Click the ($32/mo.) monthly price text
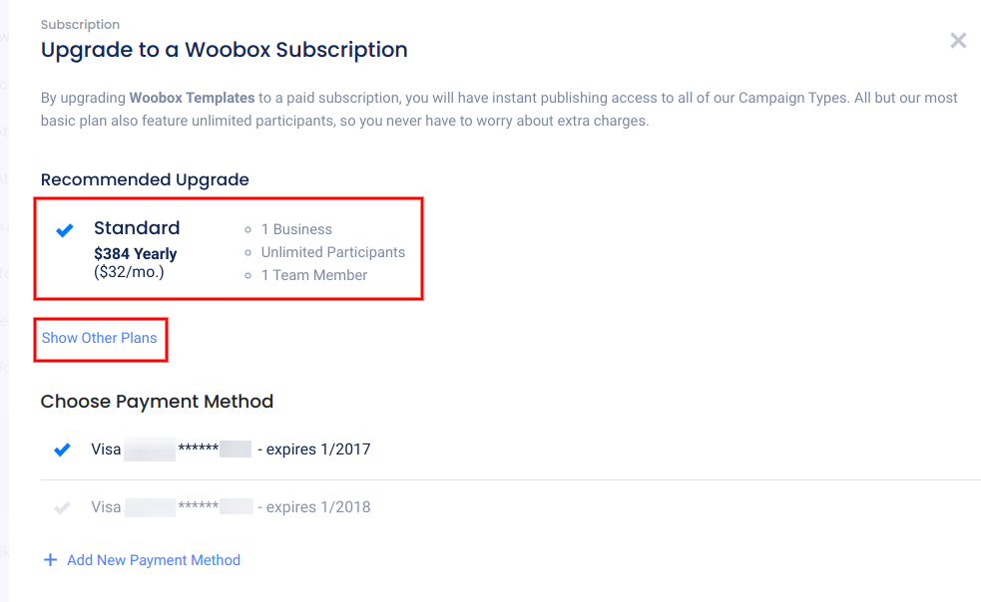 coord(129,271)
